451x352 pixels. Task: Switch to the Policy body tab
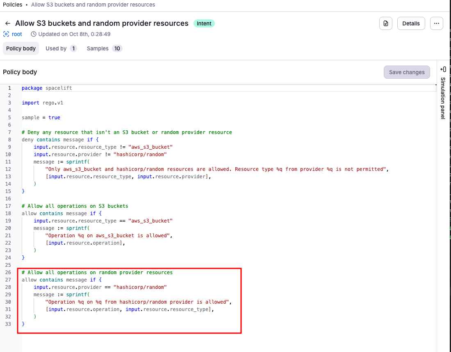21,48
